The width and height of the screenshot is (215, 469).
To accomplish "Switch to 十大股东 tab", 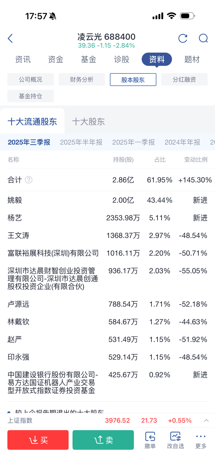I will pos(88,122).
